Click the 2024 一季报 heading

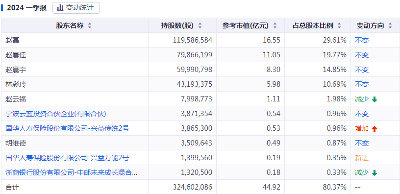pyautogui.click(x=27, y=8)
